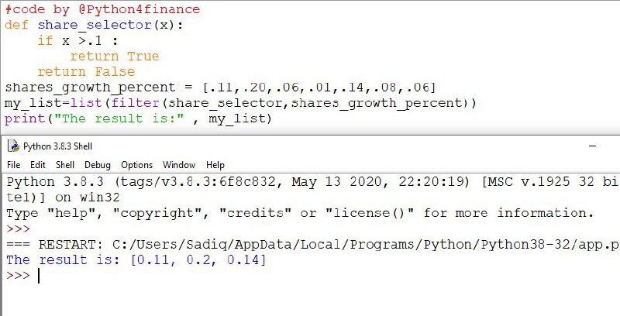Screen dimensions: 620x316
Task: Open the Shell menu
Action: 65,165
